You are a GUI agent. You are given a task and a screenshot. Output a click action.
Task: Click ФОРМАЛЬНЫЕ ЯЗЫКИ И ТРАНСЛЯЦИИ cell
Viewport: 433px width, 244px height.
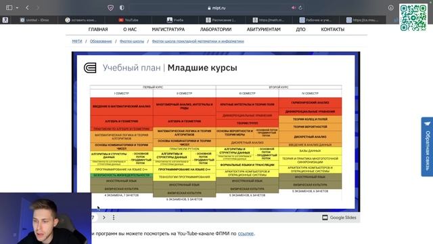coord(247,165)
